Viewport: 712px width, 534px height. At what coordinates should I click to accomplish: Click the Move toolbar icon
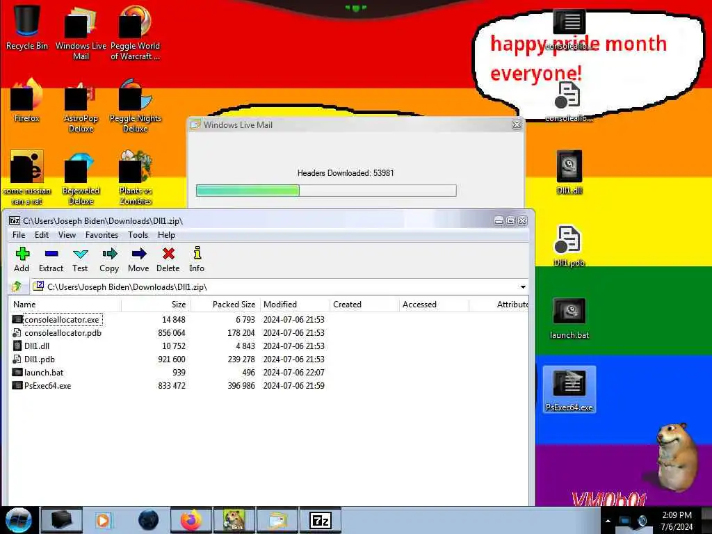point(138,259)
